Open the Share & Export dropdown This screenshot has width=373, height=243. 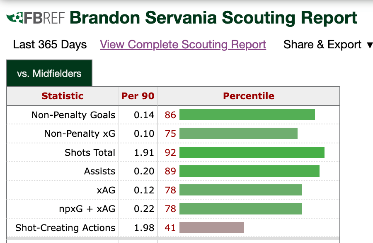pos(328,45)
